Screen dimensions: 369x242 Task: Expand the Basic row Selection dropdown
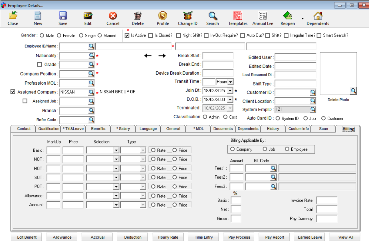(116, 150)
